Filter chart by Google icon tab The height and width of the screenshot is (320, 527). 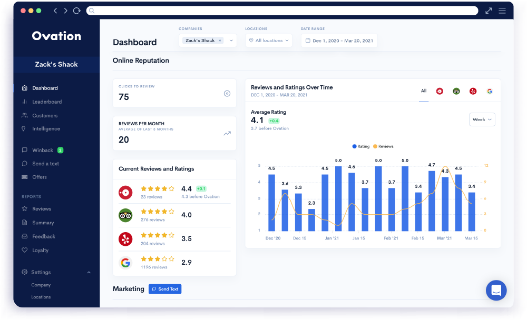[490, 91]
